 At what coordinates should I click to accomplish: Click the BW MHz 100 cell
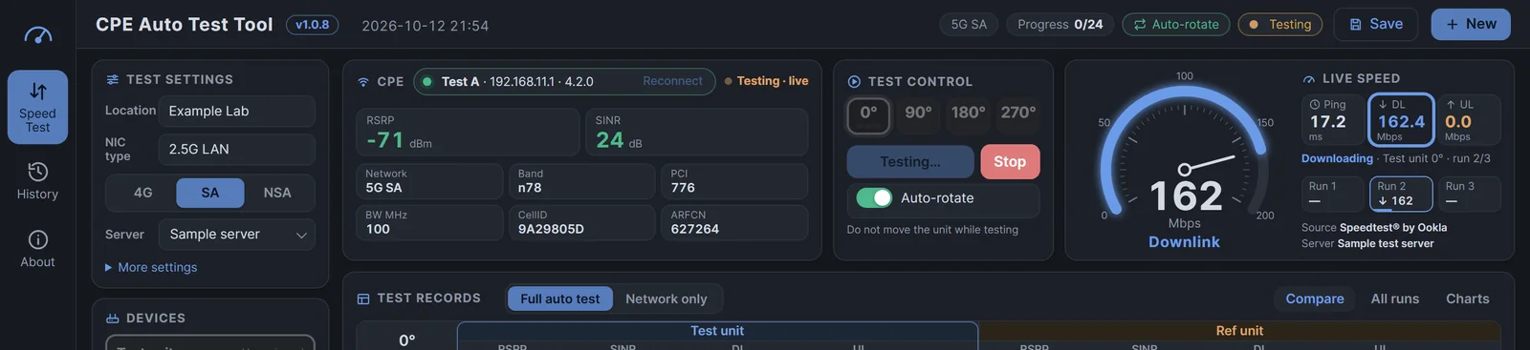429,222
